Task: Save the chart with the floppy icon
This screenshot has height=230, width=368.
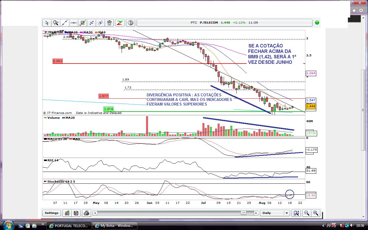Action: 76,213
